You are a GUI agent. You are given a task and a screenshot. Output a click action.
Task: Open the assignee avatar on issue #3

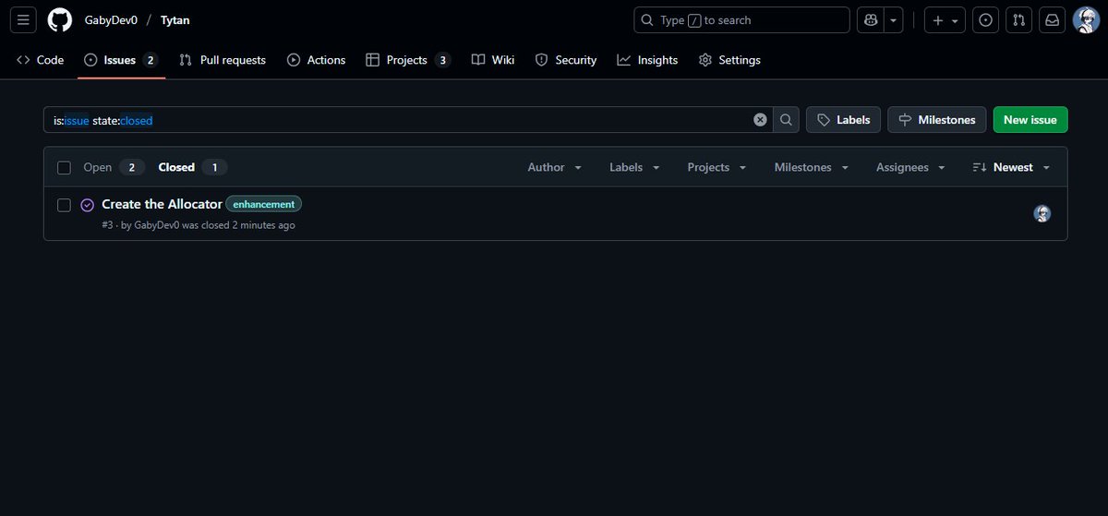(1042, 214)
